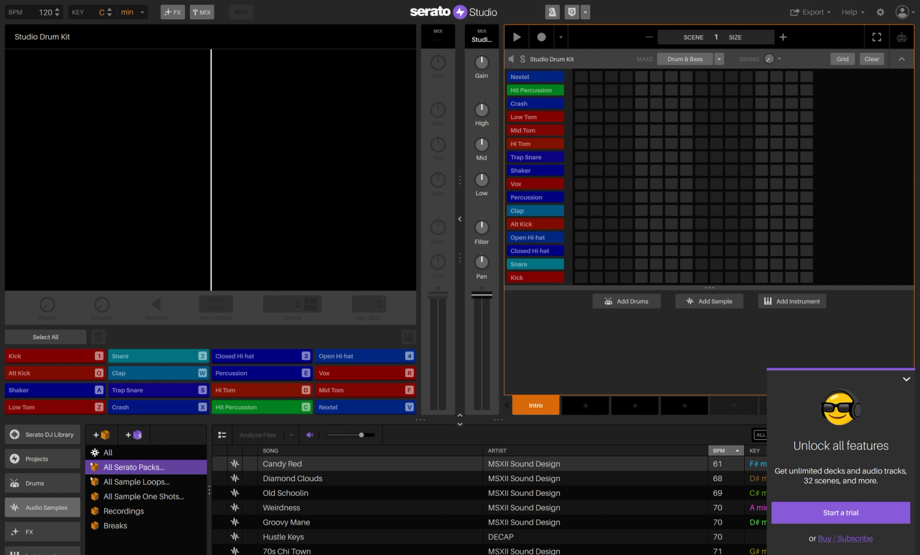Image resolution: width=920 pixels, height=555 pixels.
Task: Open the Export options at top right
Action: click(x=810, y=12)
